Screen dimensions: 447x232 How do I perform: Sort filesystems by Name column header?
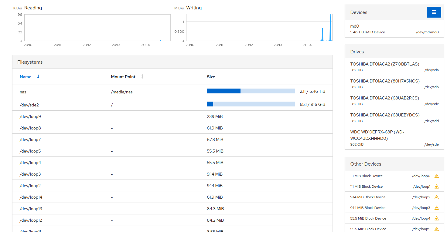(26, 77)
